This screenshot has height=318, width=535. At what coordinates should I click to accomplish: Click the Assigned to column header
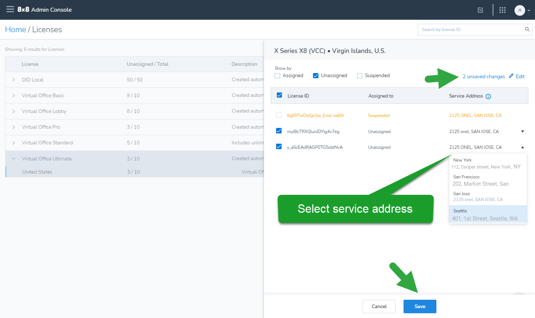(381, 96)
